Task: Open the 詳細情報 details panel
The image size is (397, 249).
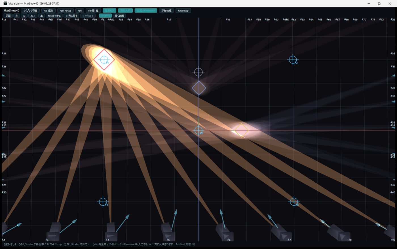Action: click(166, 10)
